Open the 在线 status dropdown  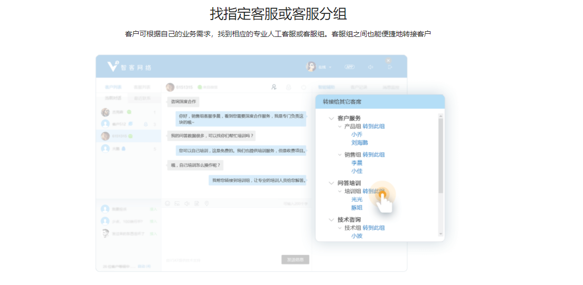[x=325, y=67]
